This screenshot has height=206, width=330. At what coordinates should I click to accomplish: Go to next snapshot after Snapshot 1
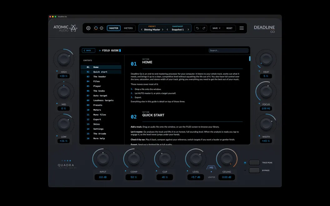pos(188,30)
